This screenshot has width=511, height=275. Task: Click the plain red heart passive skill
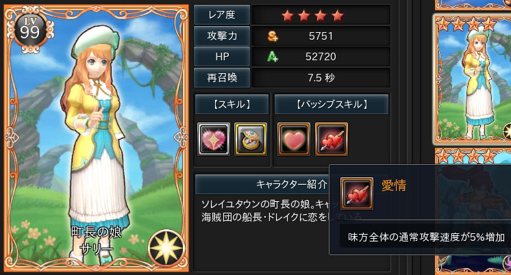294,139
